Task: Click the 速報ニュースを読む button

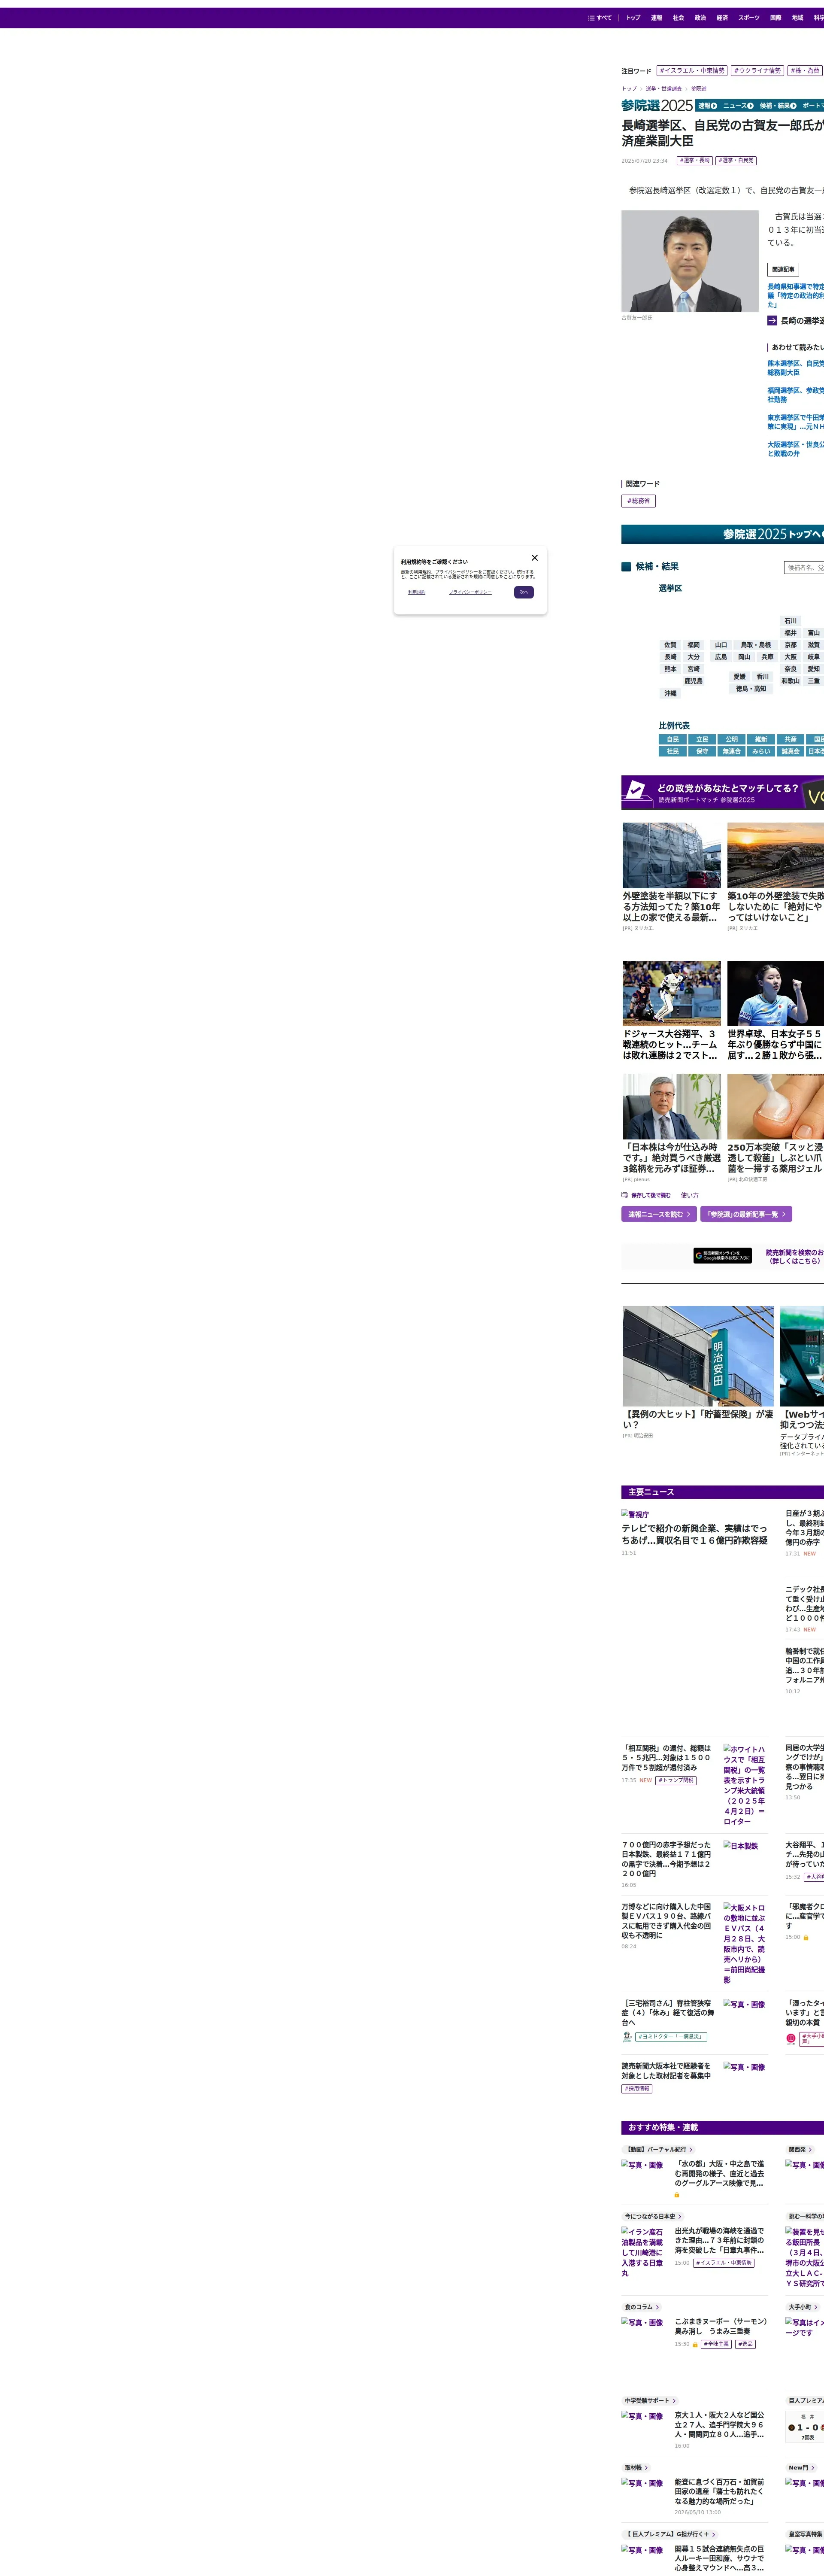Action: pos(659,1214)
